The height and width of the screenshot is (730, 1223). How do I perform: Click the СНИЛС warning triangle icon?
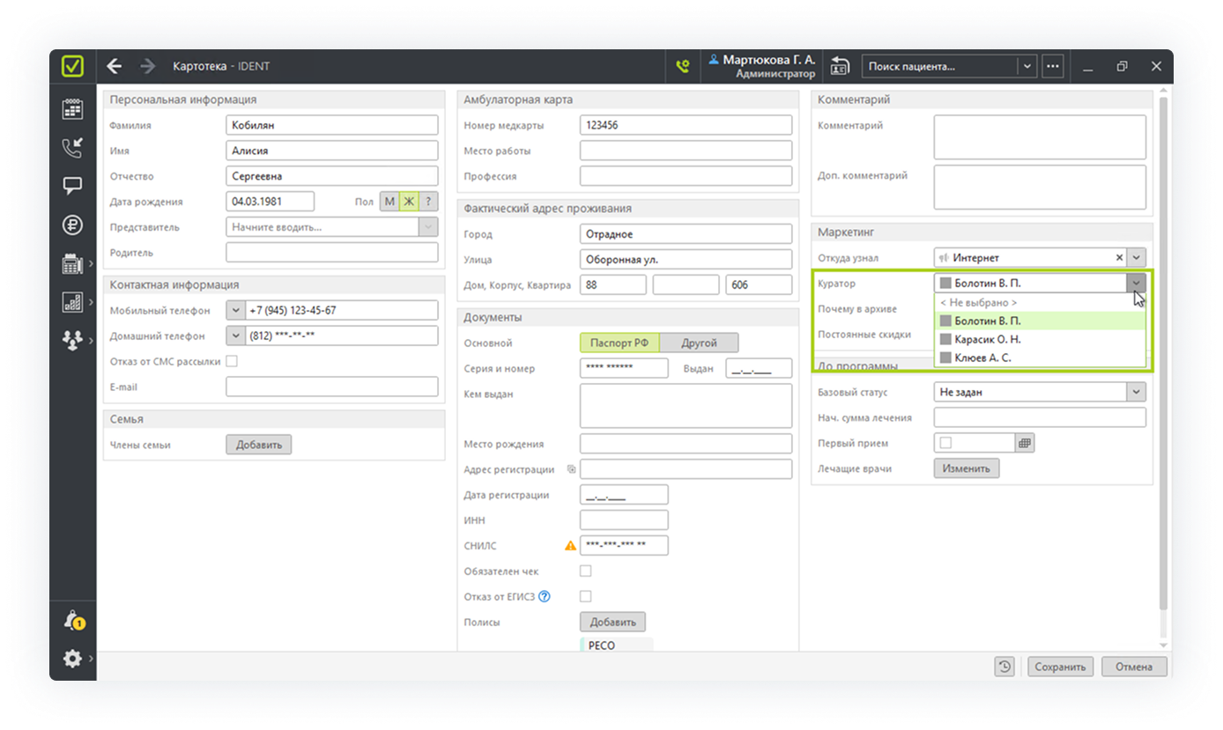(x=570, y=546)
